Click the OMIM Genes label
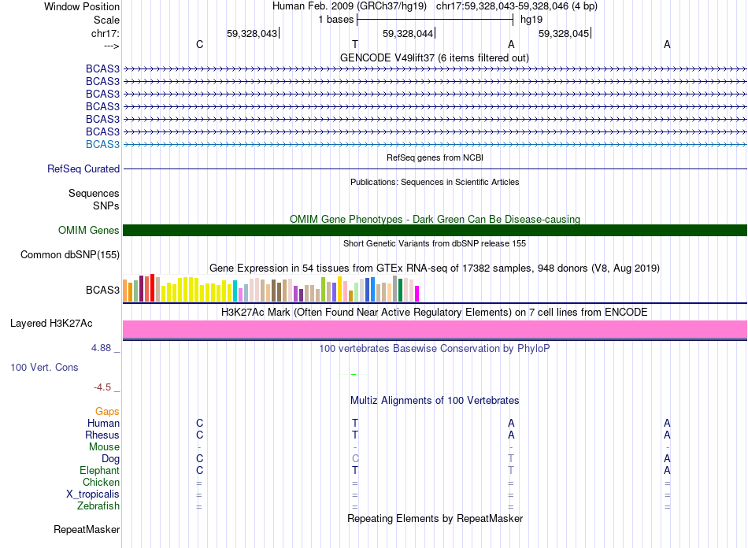 (x=89, y=231)
